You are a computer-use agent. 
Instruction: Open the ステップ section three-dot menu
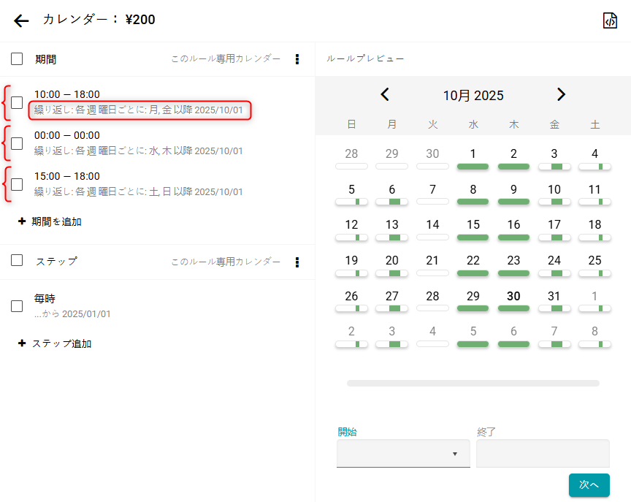(x=297, y=262)
